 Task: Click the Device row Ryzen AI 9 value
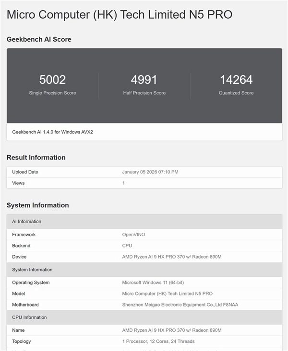pyautogui.click(x=172, y=257)
